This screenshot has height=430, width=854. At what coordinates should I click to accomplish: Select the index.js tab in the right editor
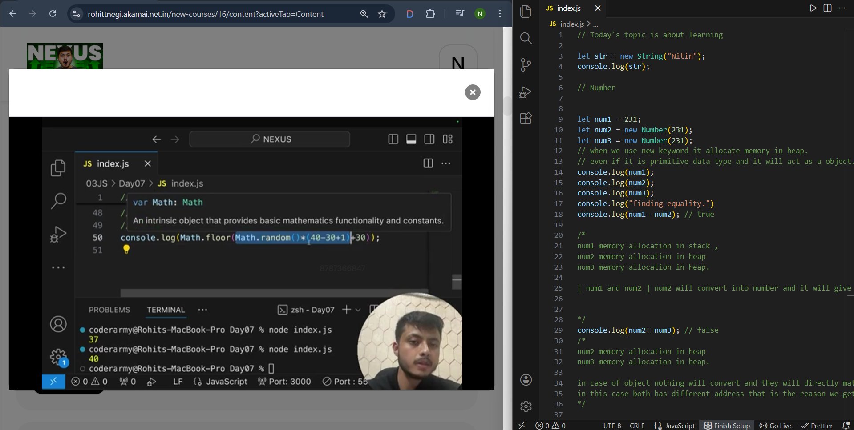point(568,8)
